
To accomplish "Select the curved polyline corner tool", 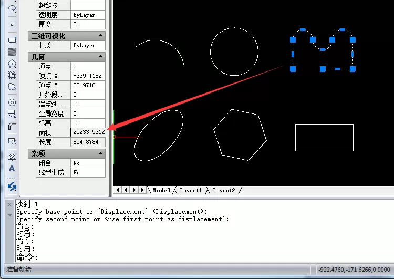I will coord(12,126).
